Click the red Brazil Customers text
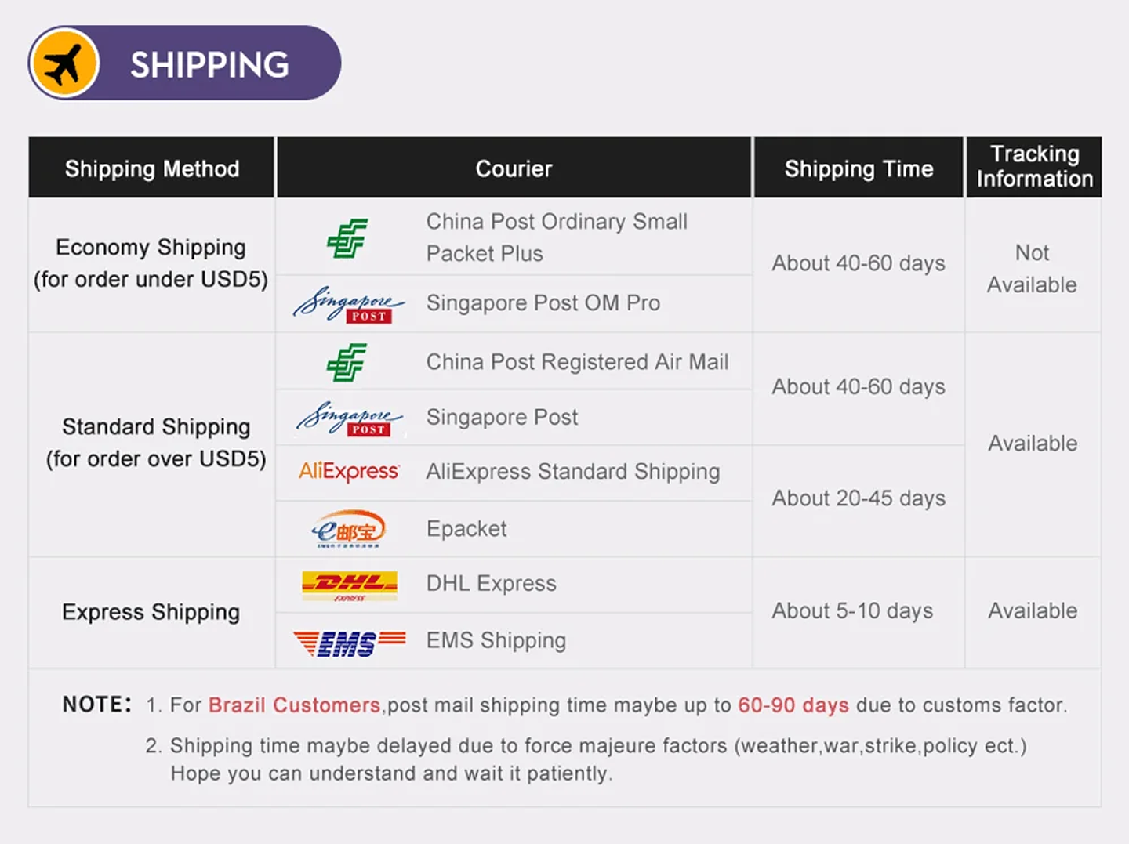This screenshot has height=844, width=1129. 294,705
